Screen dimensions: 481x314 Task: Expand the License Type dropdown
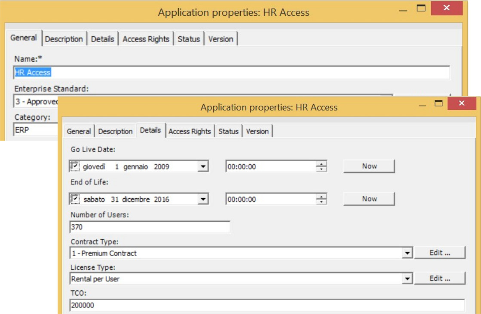(x=407, y=279)
